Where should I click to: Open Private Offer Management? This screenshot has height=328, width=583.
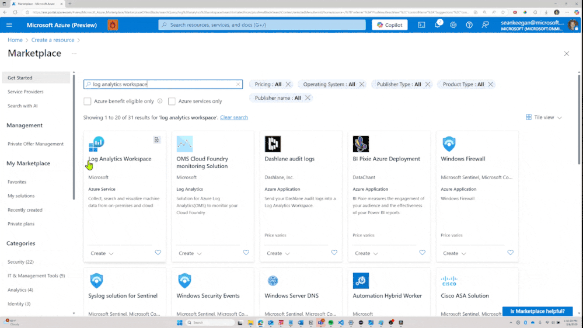click(36, 144)
